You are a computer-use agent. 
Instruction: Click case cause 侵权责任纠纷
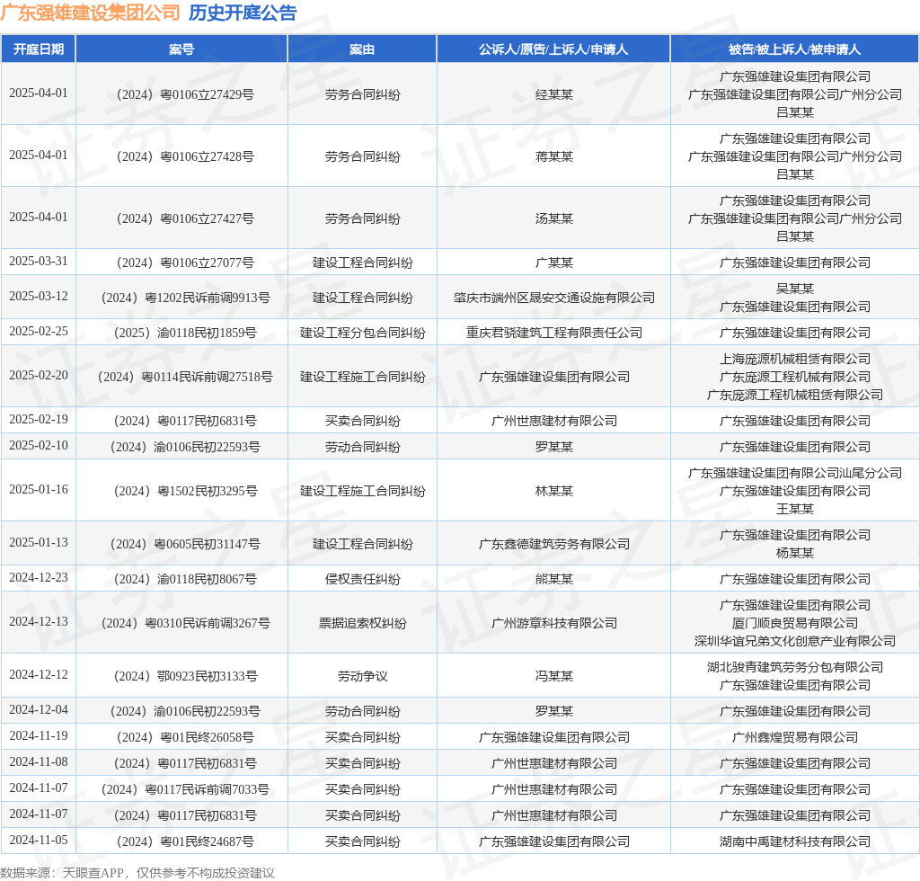[363, 579]
